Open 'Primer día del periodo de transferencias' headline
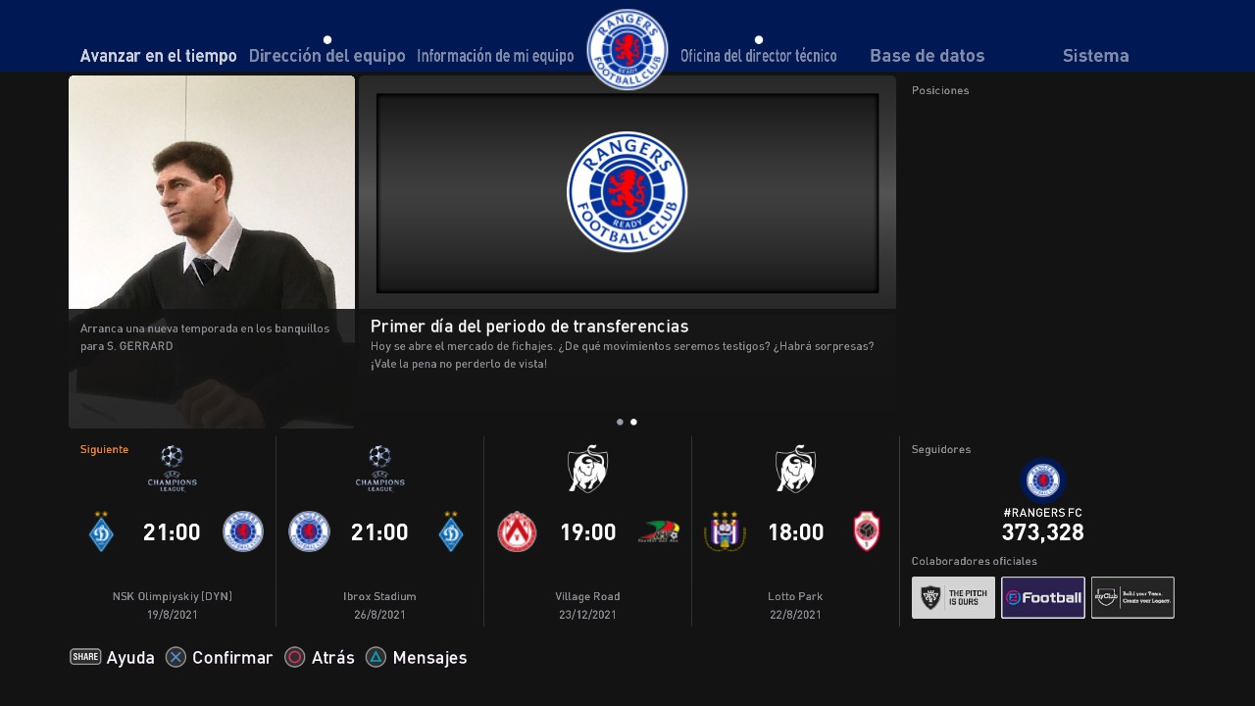 point(529,327)
